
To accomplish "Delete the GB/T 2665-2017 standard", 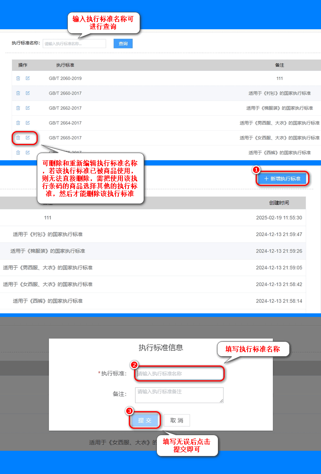I will click(x=18, y=138).
